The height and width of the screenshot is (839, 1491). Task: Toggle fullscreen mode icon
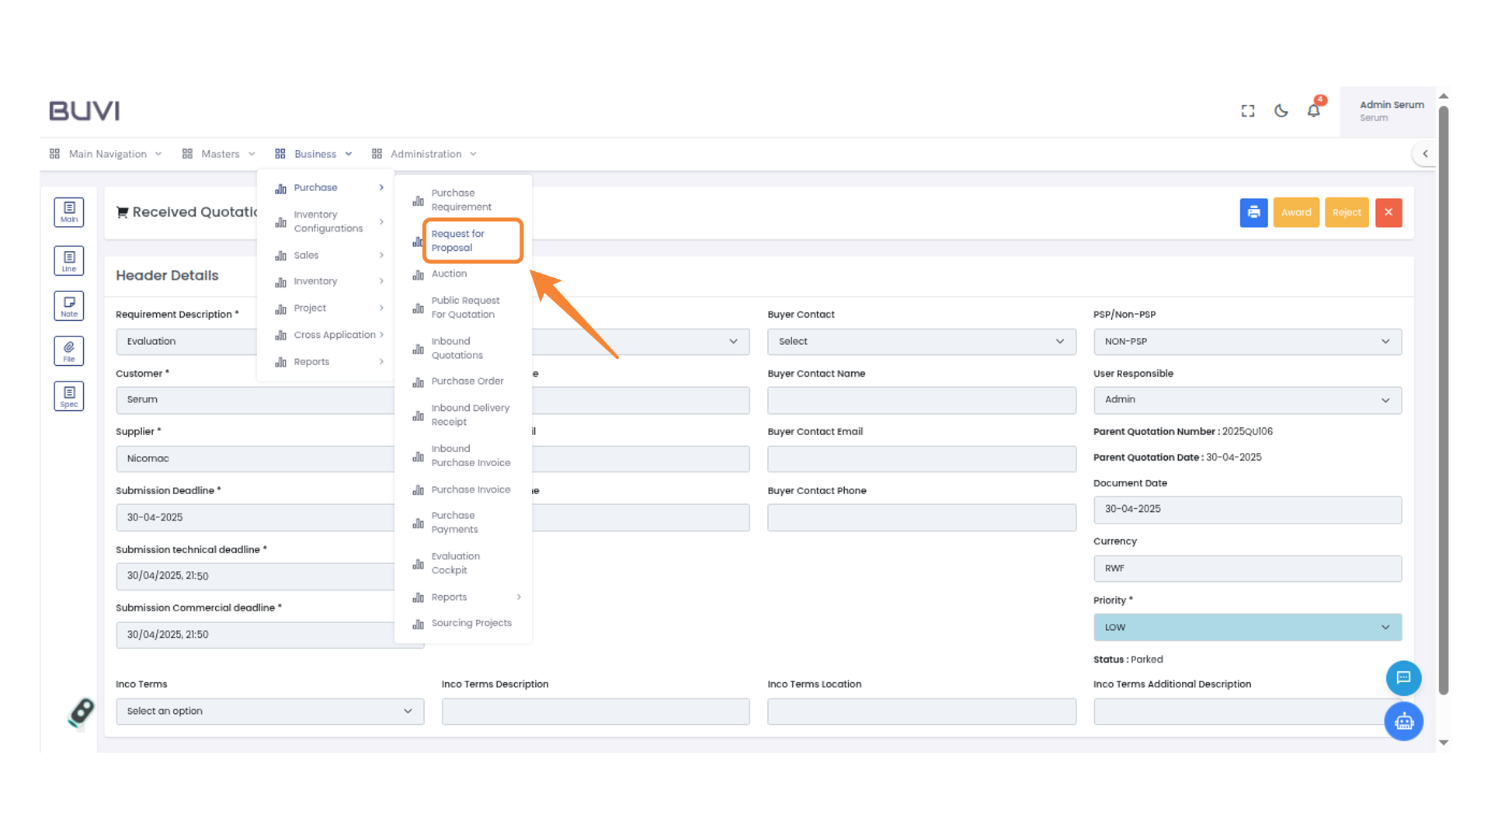coord(1247,111)
